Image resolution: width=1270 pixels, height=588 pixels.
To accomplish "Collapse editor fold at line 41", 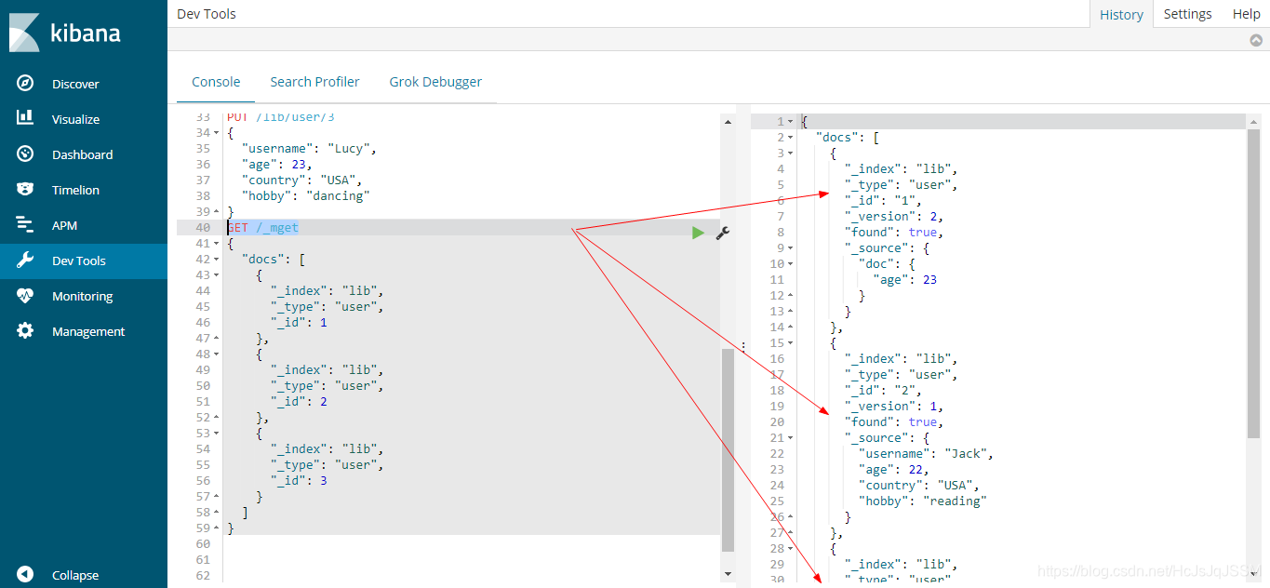I will click(x=218, y=244).
